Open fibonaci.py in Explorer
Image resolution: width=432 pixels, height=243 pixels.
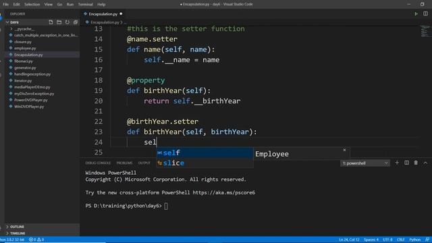tap(24, 61)
